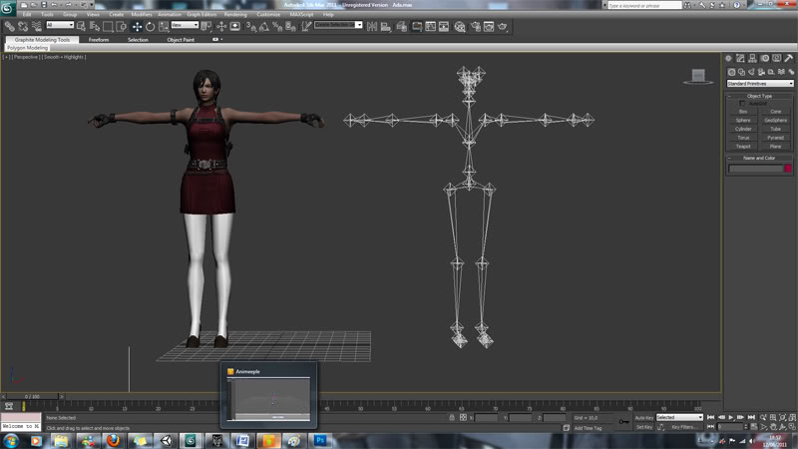Activate Select and Move tool
This screenshot has width=798, height=449.
(137, 26)
